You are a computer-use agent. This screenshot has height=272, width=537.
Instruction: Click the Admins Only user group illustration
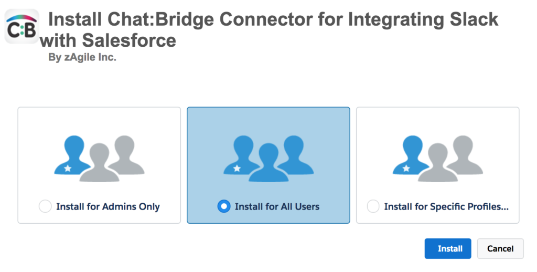99,158
